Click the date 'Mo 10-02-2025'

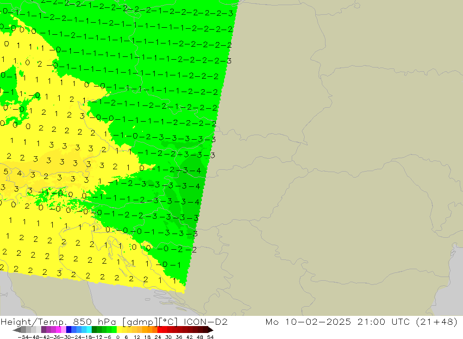click(x=308, y=321)
